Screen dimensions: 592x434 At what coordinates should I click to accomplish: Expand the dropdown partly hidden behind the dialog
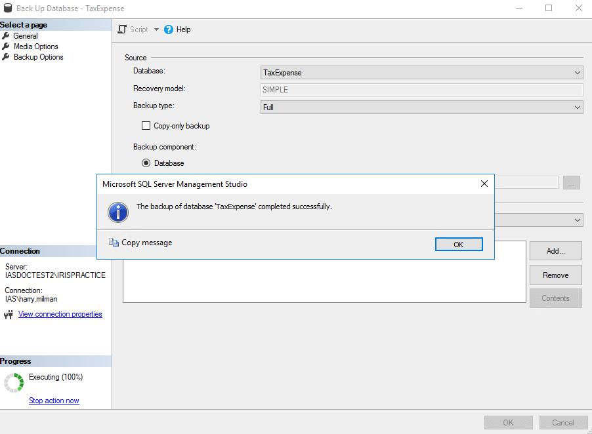coord(578,220)
